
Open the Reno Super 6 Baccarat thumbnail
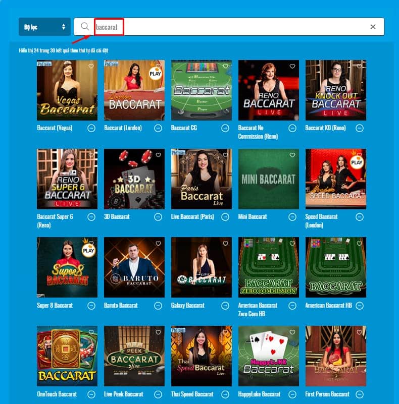(x=67, y=179)
